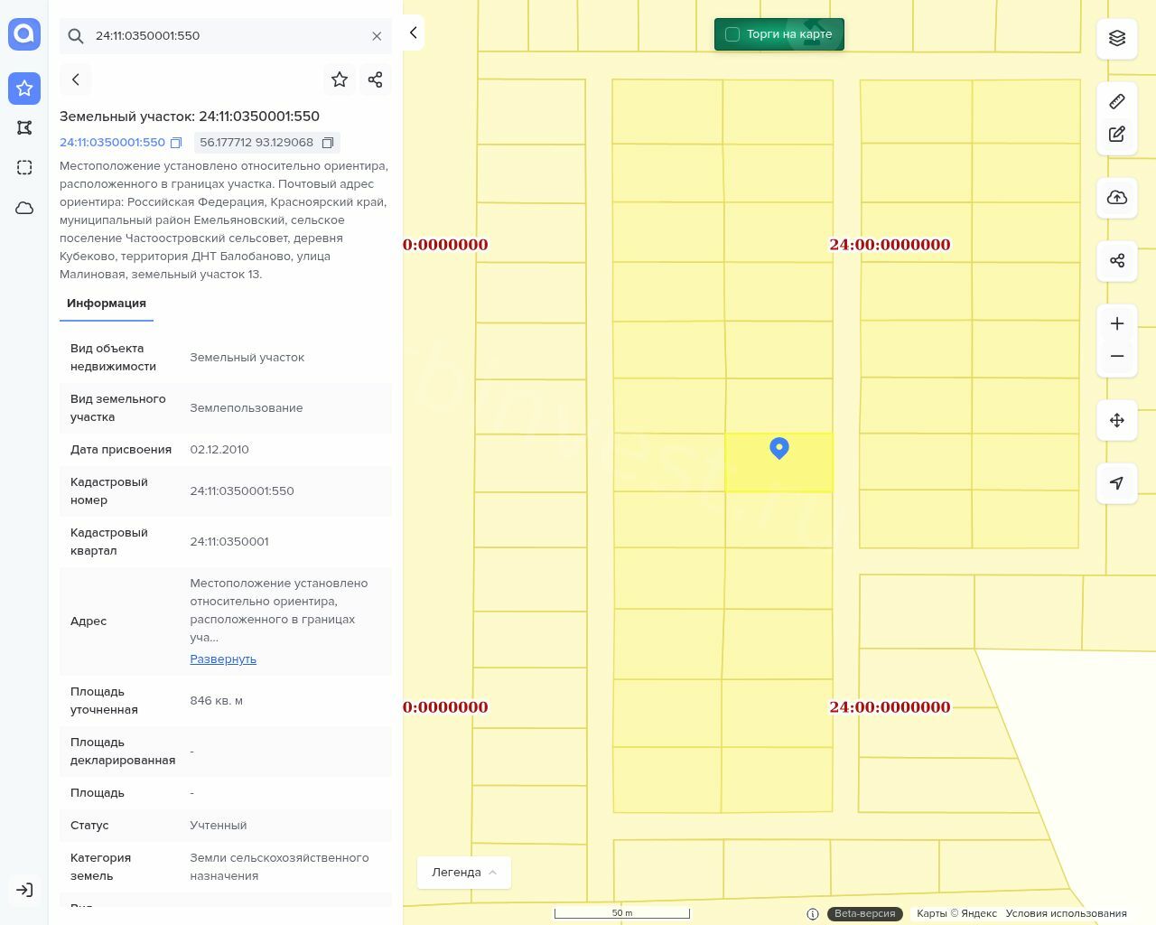Select the ruler measurement tool
The height and width of the screenshot is (925, 1156).
[x=1117, y=101]
